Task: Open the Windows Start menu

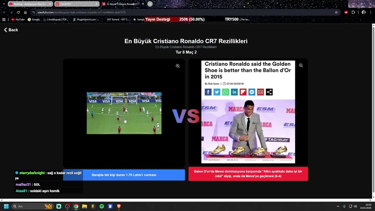Action: pos(6,206)
